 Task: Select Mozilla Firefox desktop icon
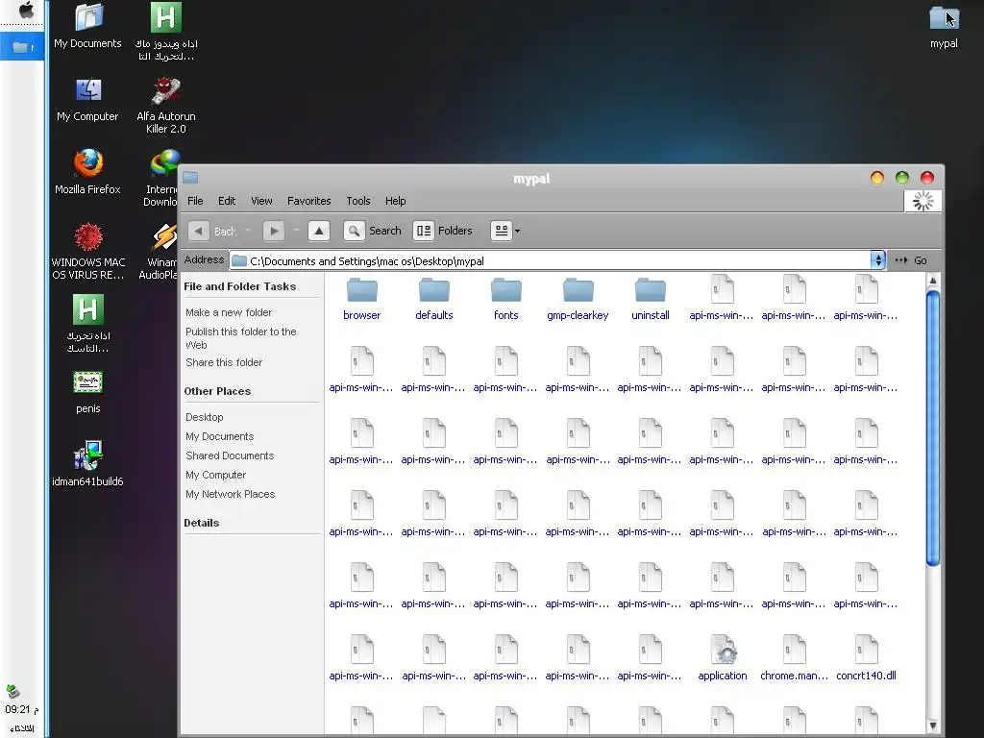[87, 172]
